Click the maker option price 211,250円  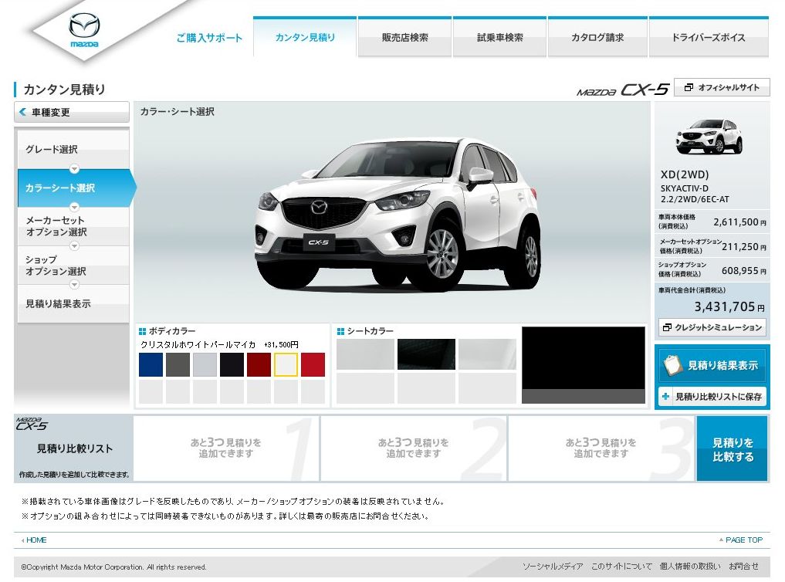tap(744, 246)
